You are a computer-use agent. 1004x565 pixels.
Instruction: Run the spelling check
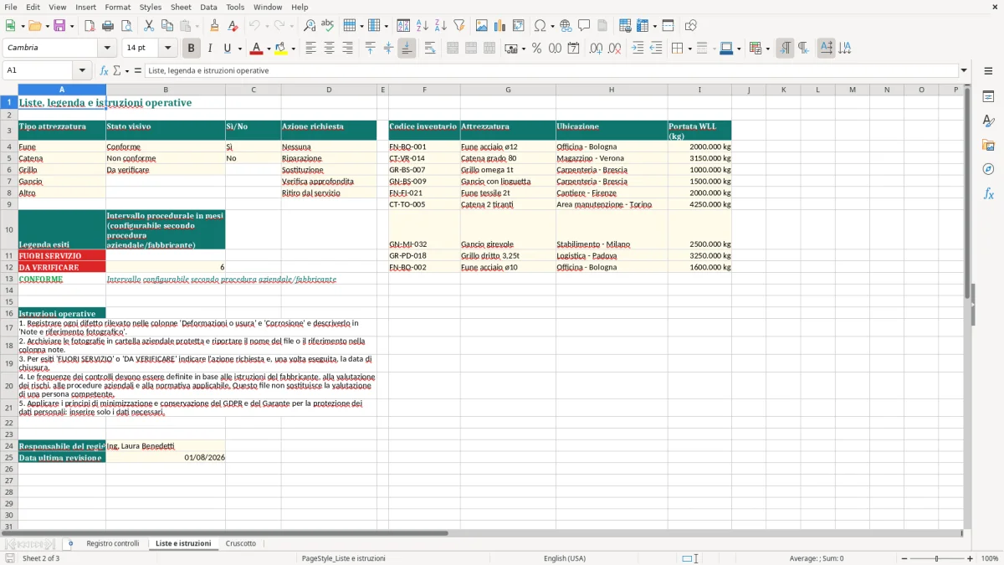point(328,26)
